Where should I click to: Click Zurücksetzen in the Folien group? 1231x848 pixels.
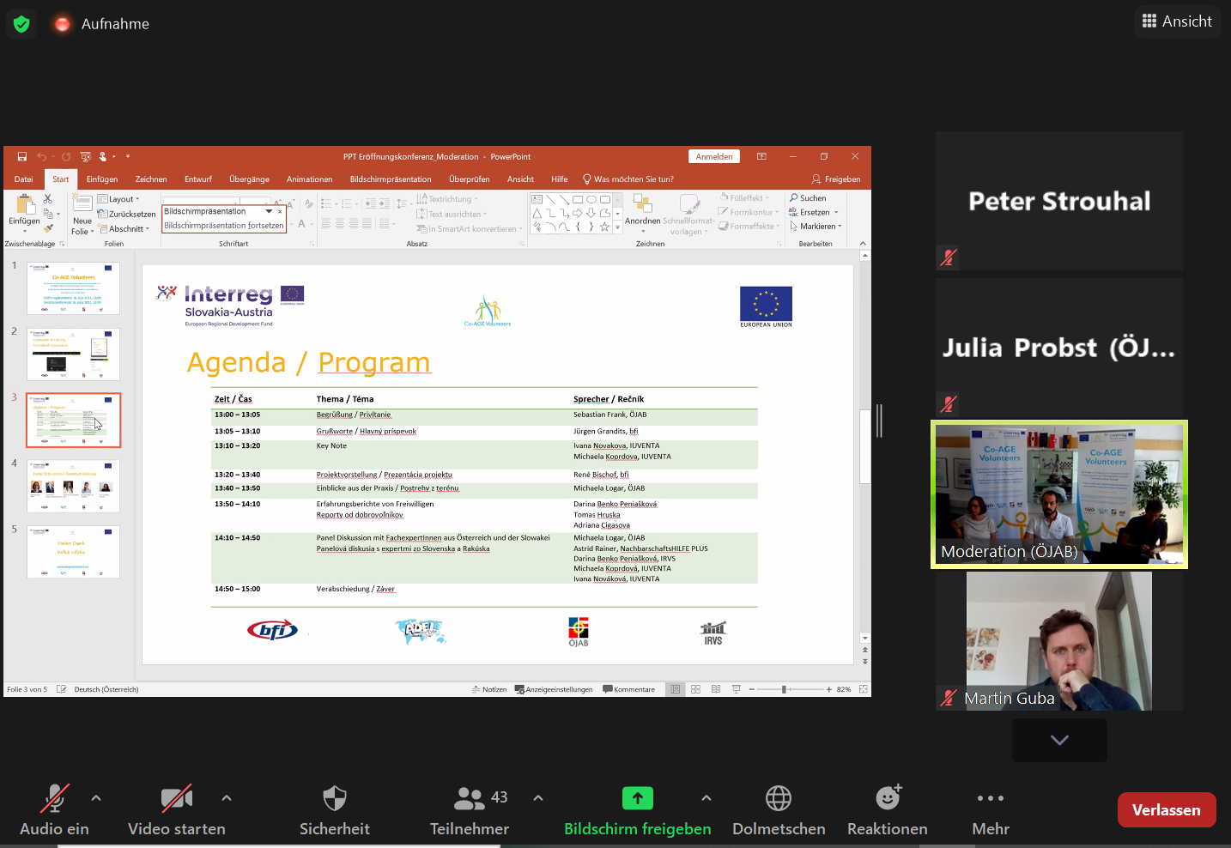pos(126,214)
